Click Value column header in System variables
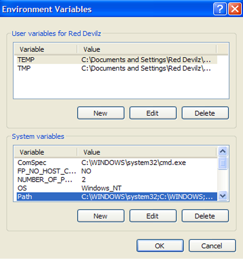The height and width of the screenshot is (259, 243). tap(147, 152)
